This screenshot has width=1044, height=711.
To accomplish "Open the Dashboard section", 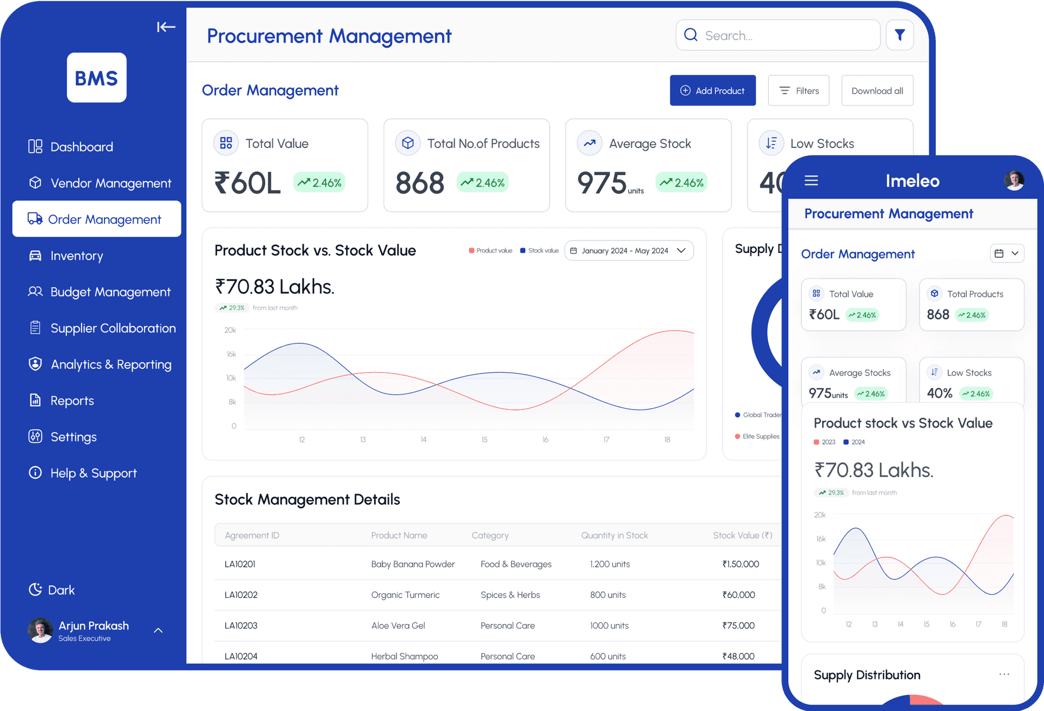I will [82, 146].
